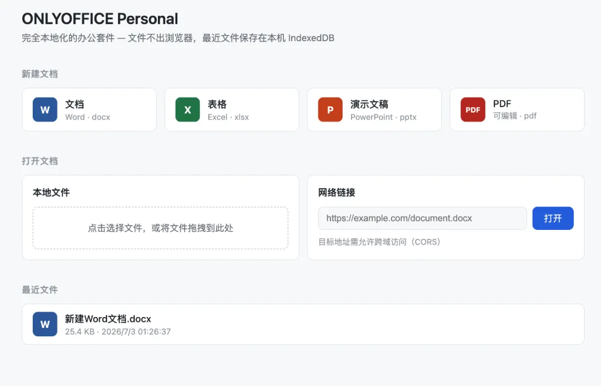601x386 pixels.
Task: Focus the https://example.com/document.docx URL field
Action: pyautogui.click(x=422, y=218)
